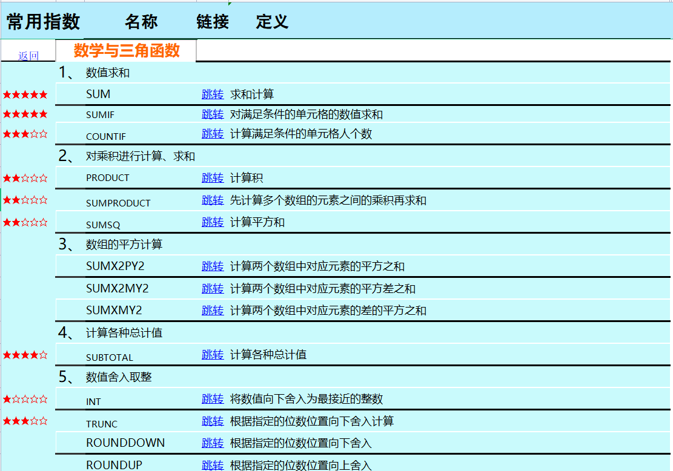Click the SUM function name cell
This screenshot has height=471, width=673.
[x=98, y=94]
